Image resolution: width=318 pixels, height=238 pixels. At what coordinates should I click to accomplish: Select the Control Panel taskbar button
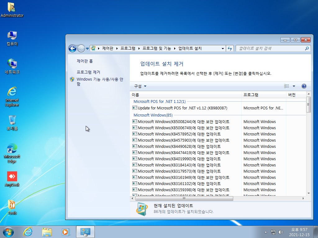85,232
